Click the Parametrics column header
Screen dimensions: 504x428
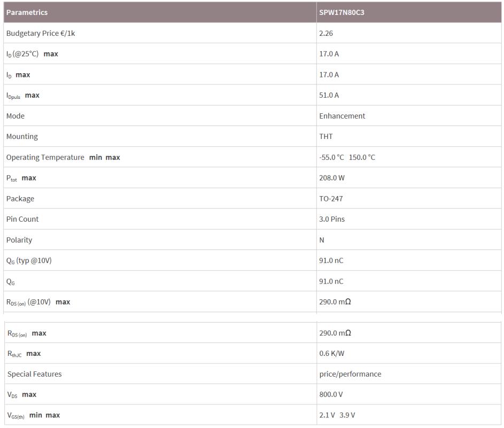coord(27,12)
